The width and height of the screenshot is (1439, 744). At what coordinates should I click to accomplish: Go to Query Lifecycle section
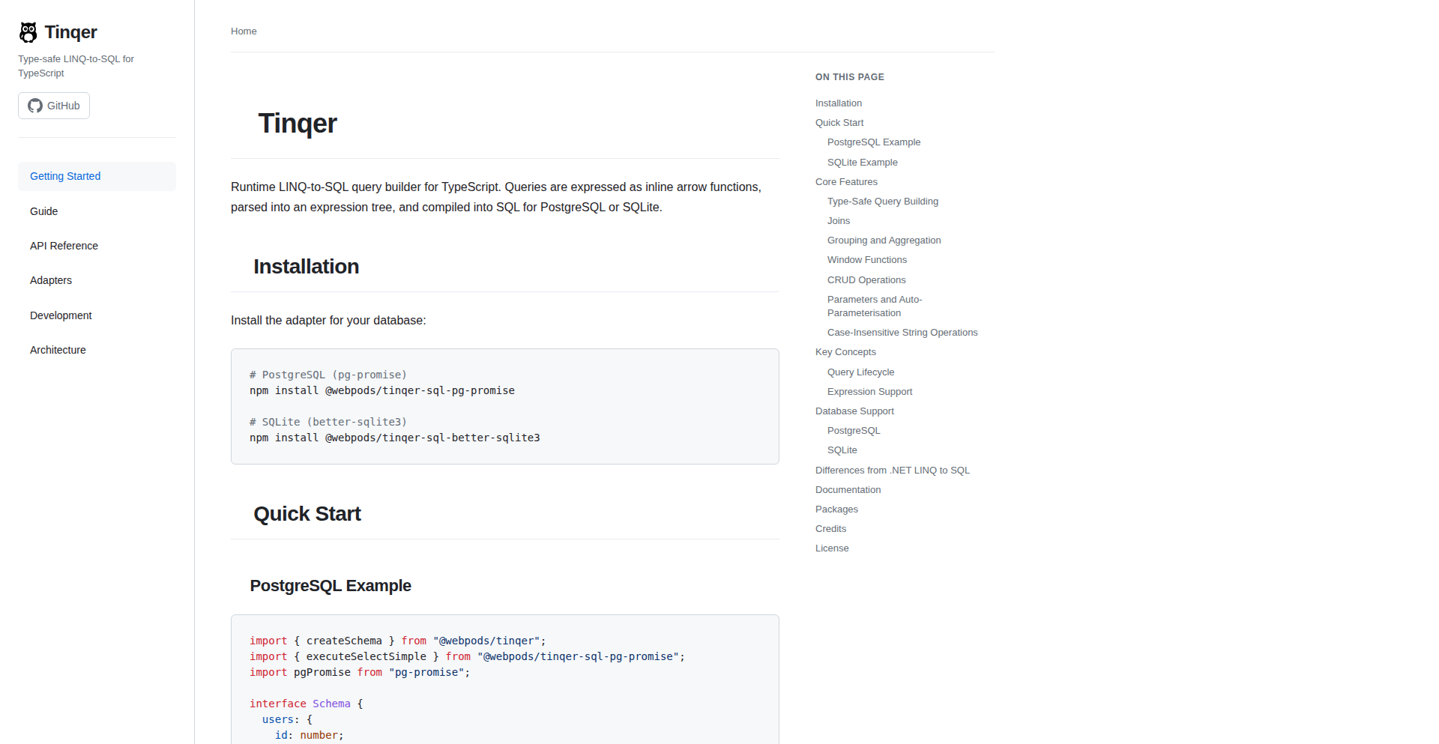point(860,372)
